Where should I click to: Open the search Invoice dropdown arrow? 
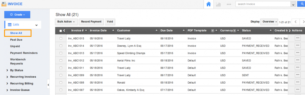click(x=294, y=4)
